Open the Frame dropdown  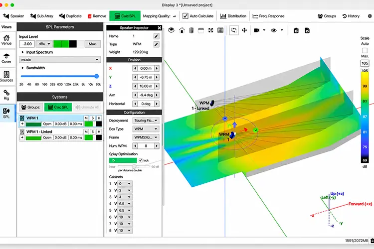point(146,137)
